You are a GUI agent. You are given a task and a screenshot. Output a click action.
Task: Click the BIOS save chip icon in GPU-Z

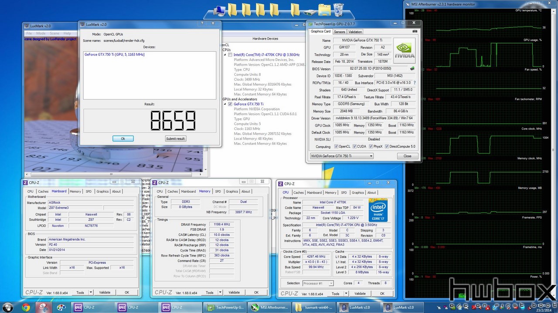412,68
